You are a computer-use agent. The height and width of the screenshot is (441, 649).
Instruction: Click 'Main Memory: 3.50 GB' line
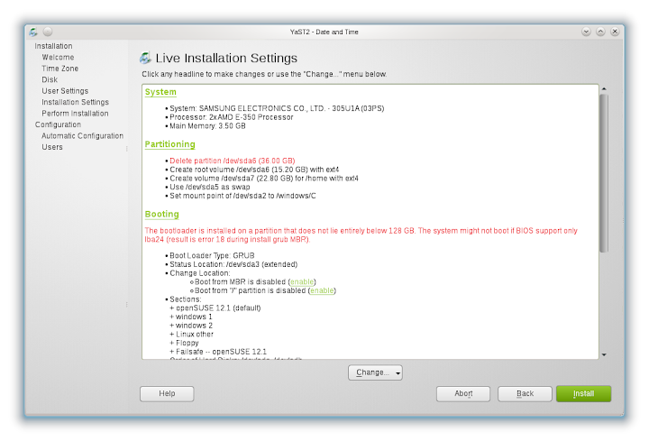click(x=207, y=126)
